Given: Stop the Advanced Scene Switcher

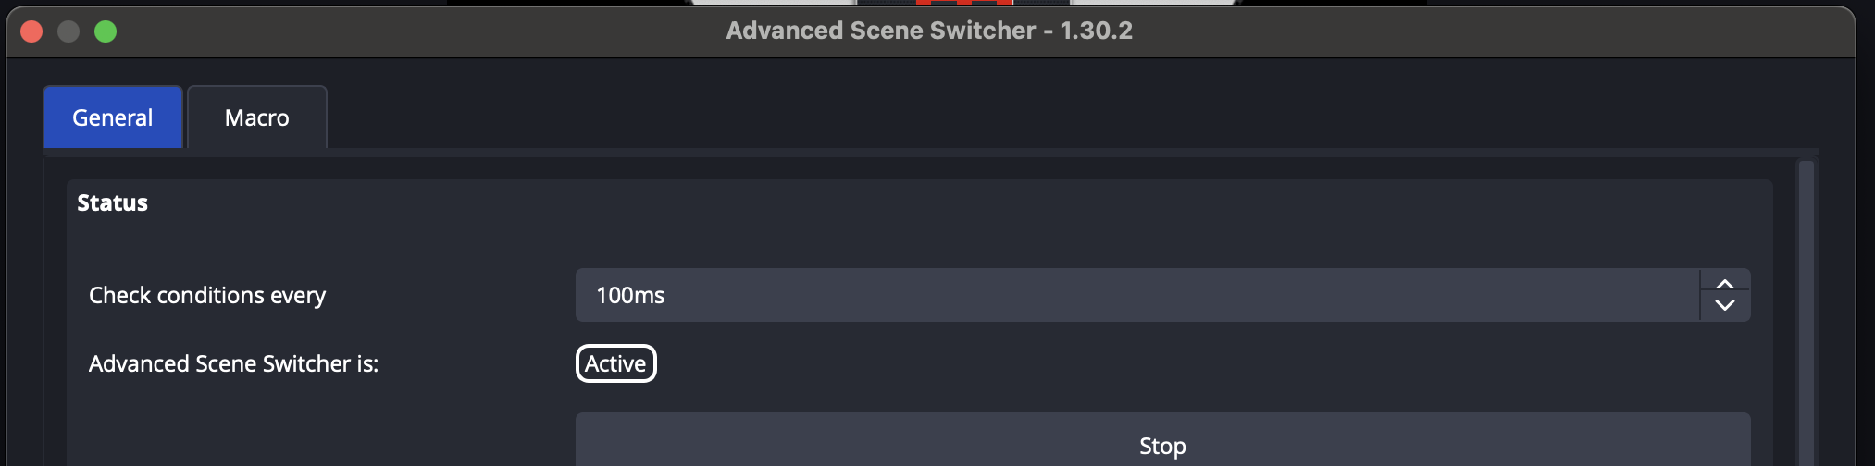Looking at the screenshot, I should pos(1162,446).
